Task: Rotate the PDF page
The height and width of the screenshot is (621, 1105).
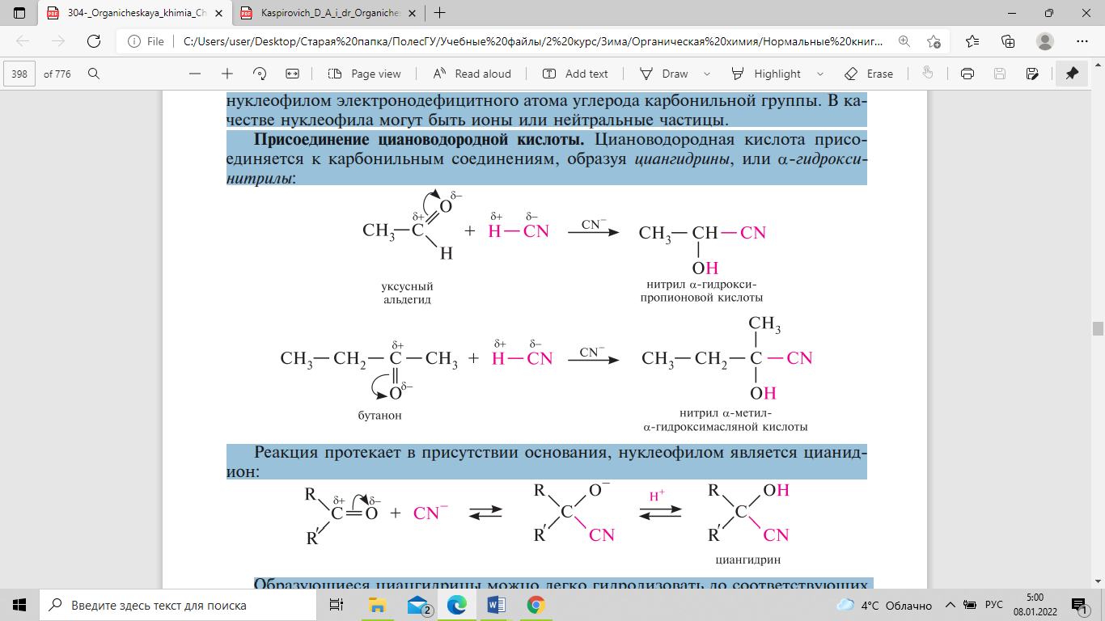Action: coord(260,74)
